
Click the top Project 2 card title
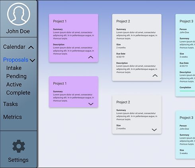(123, 21)
